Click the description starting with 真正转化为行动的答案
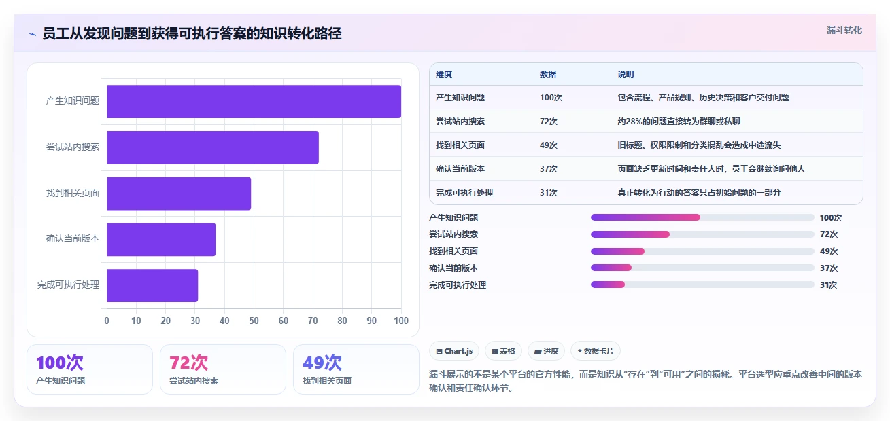Screen dimensions: 890x421 pos(699,193)
